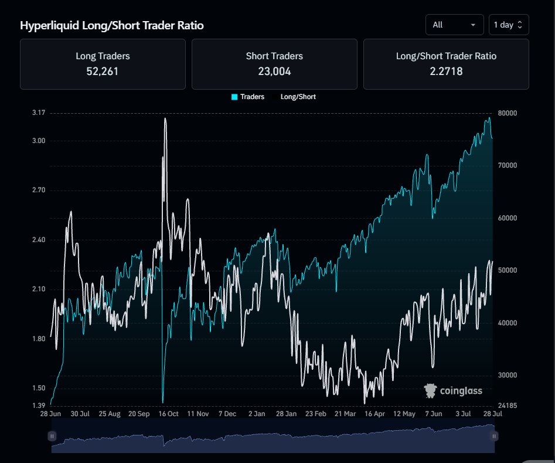Click the '12 May' x-axis date label
555x463 pixels.
404,414
